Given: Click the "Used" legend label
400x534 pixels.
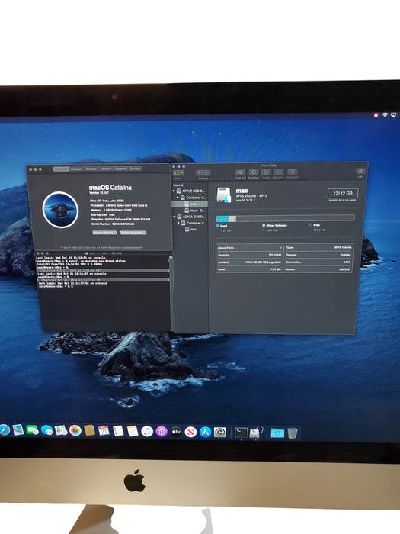Looking at the screenshot, I should (223, 226).
